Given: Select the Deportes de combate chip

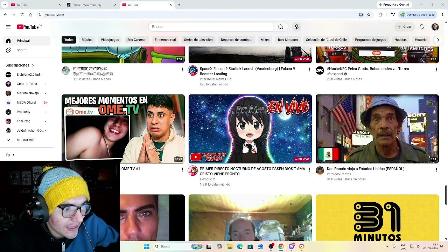Looking at the screenshot, I should point(237,40).
